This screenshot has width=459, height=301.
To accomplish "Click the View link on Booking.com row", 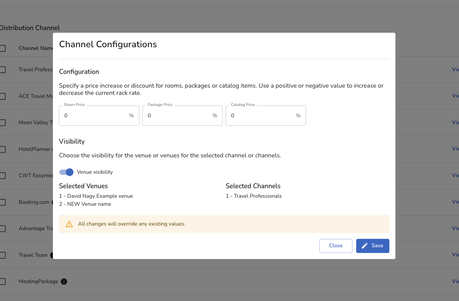I will 455,202.
